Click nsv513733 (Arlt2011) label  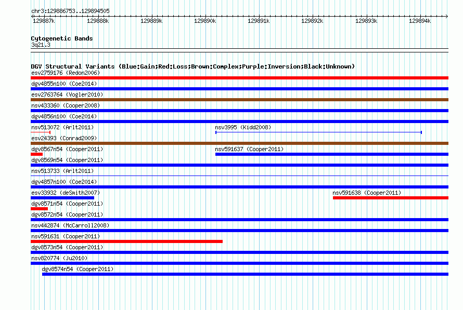62,171
